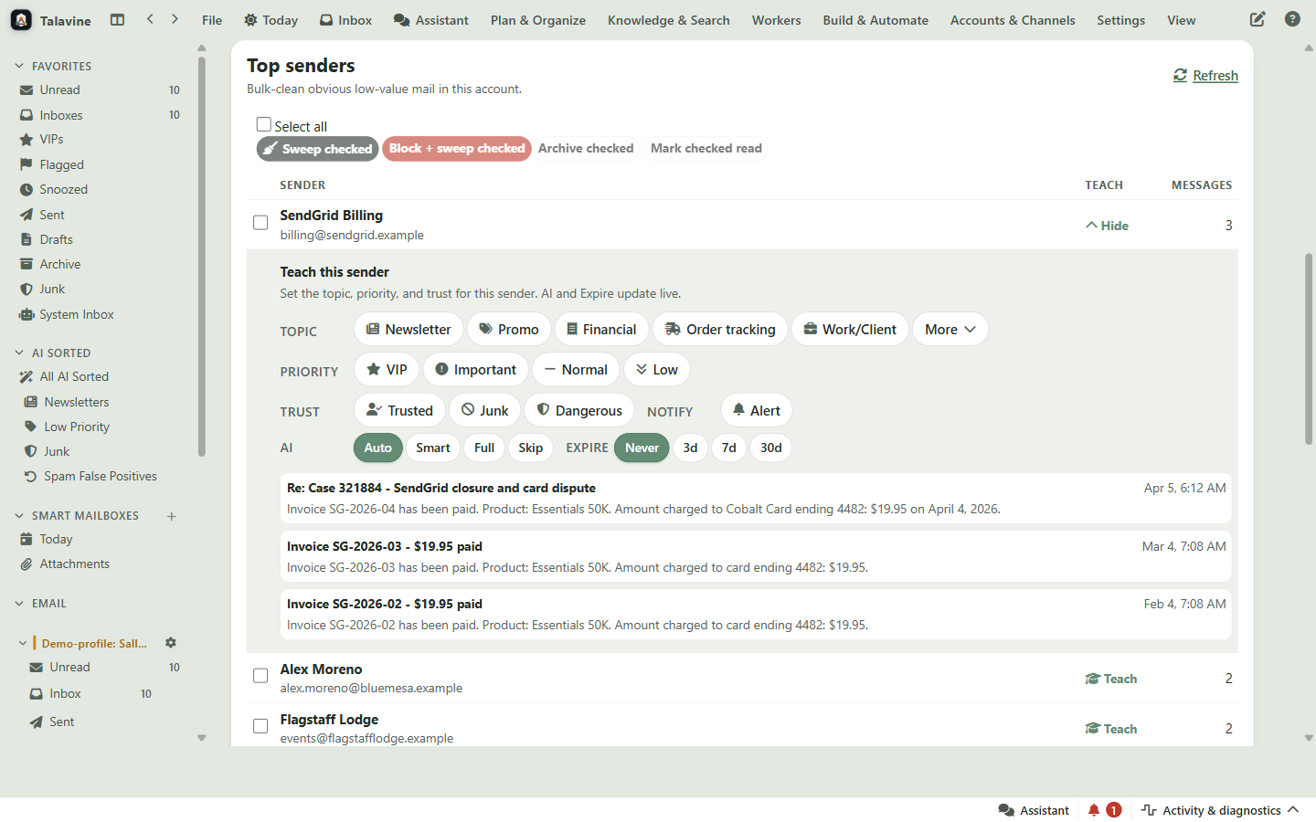The image size is (1316, 822).
Task: Check the Alex Moreno sender checkbox
Action: coord(260,676)
